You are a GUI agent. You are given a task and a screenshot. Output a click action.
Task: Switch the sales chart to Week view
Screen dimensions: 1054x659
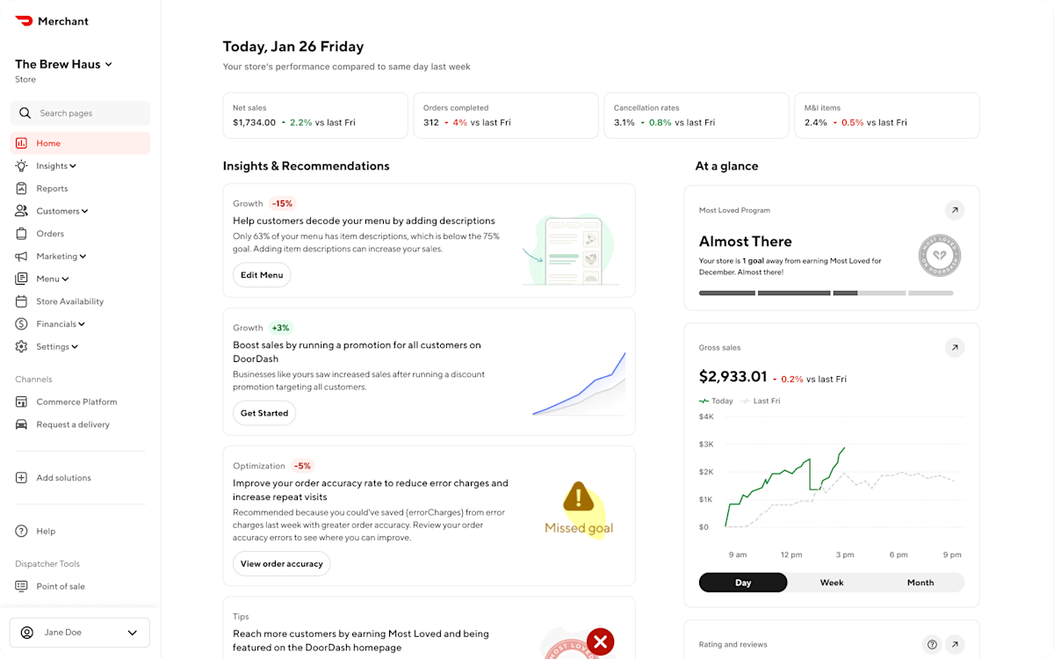[x=831, y=582]
